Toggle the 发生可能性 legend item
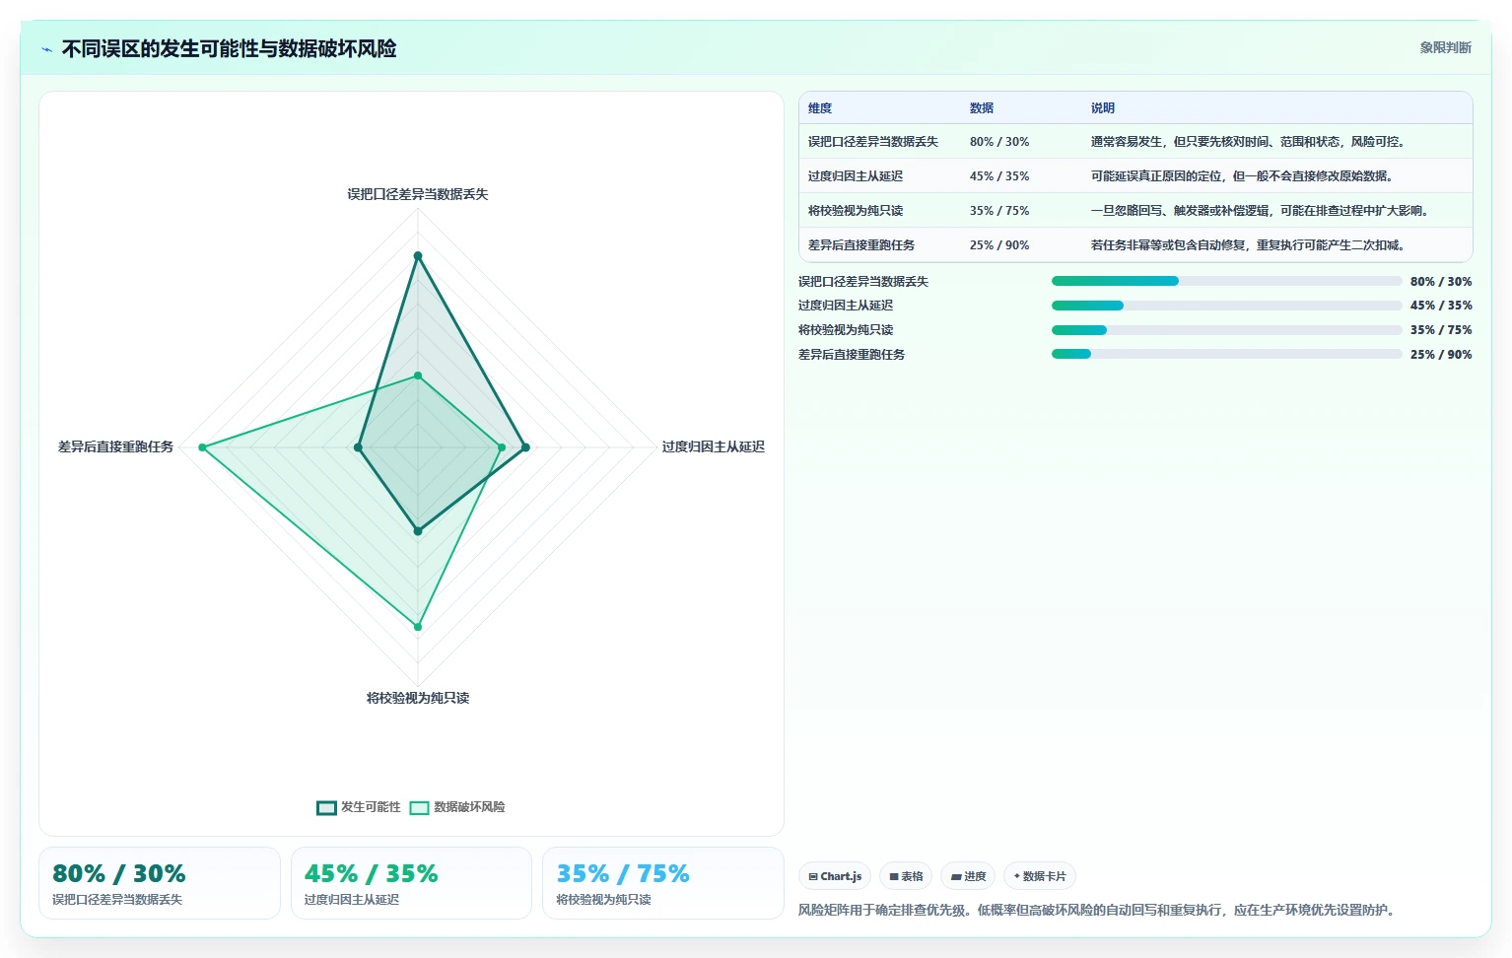 pos(359,807)
